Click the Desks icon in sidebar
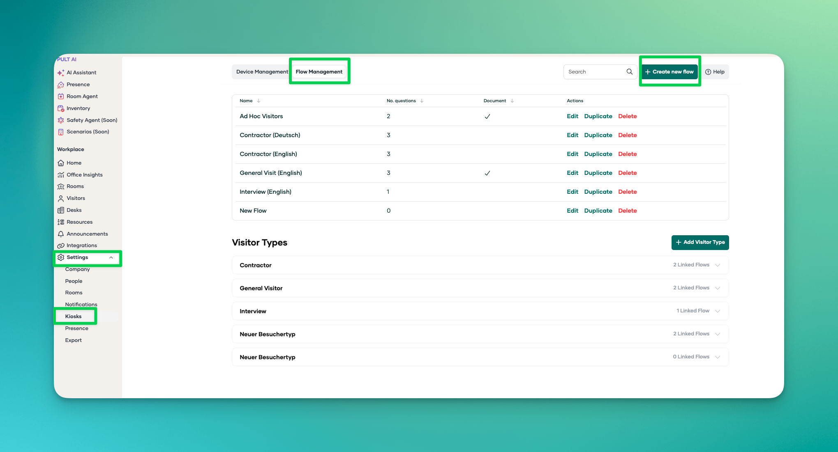Viewport: 838px width, 452px height. 61,210
